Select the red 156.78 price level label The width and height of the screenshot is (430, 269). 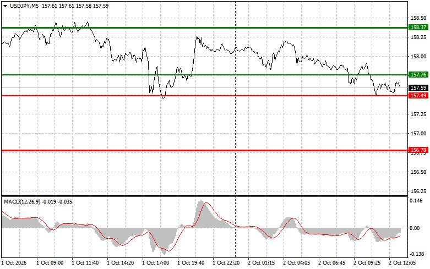click(x=418, y=150)
